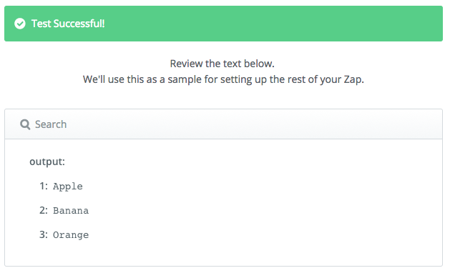Click the green checkmark success icon
Viewport: 450px width, 273px height.
(20, 24)
